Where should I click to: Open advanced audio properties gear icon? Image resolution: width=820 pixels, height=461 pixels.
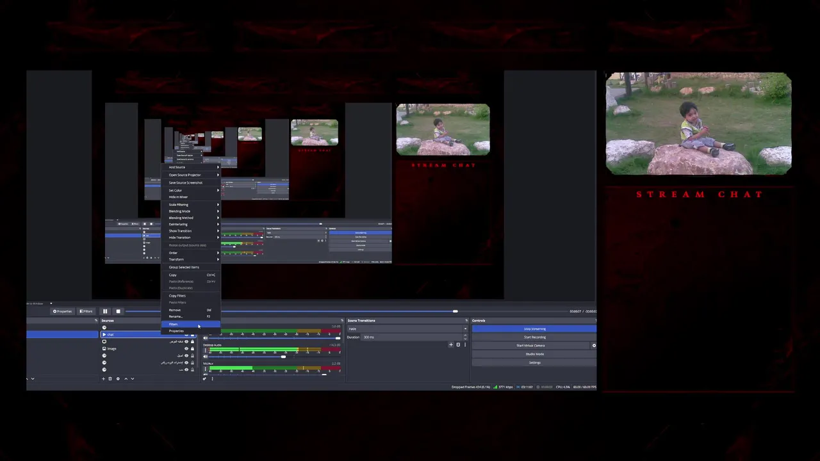[204, 378]
